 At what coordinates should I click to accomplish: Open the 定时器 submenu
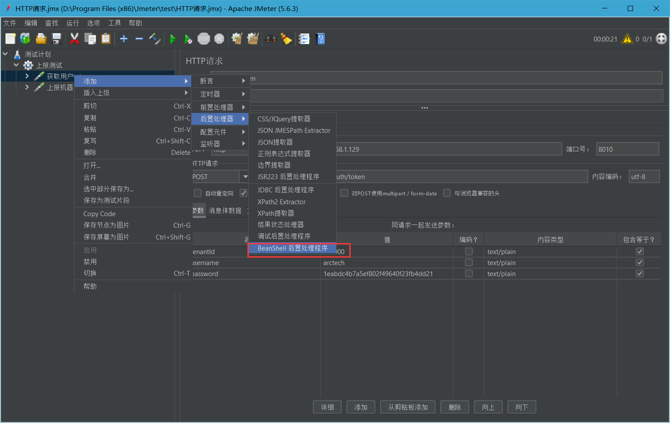[221, 94]
